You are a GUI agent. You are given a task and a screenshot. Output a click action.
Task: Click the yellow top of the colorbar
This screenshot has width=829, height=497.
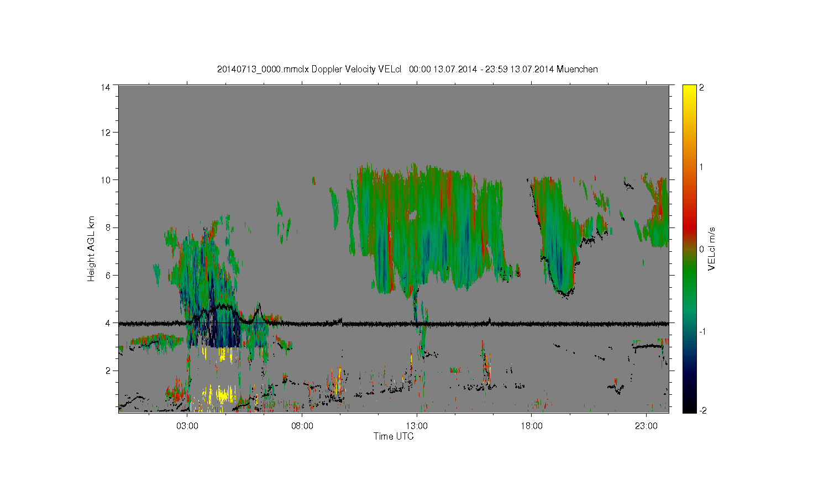click(x=689, y=90)
